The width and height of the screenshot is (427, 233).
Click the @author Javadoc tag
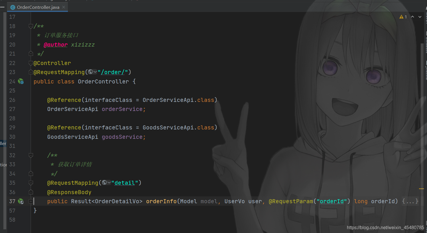click(x=56, y=45)
